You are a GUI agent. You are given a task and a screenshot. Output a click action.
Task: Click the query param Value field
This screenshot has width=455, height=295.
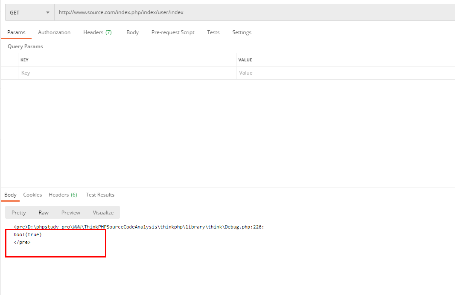tap(345, 73)
